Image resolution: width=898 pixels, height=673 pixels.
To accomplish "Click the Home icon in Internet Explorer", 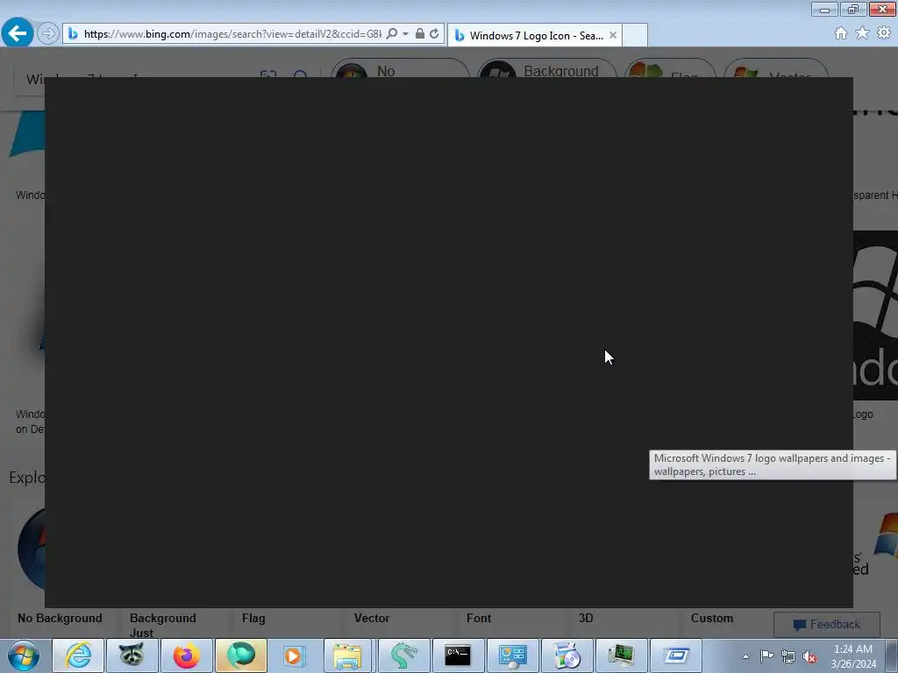I will (841, 33).
